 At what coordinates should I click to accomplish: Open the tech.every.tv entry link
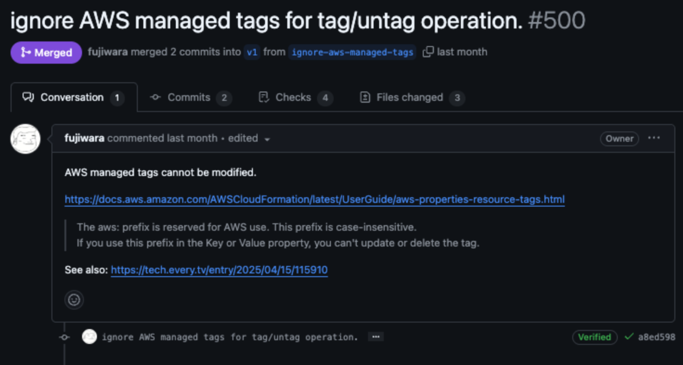pos(219,269)
